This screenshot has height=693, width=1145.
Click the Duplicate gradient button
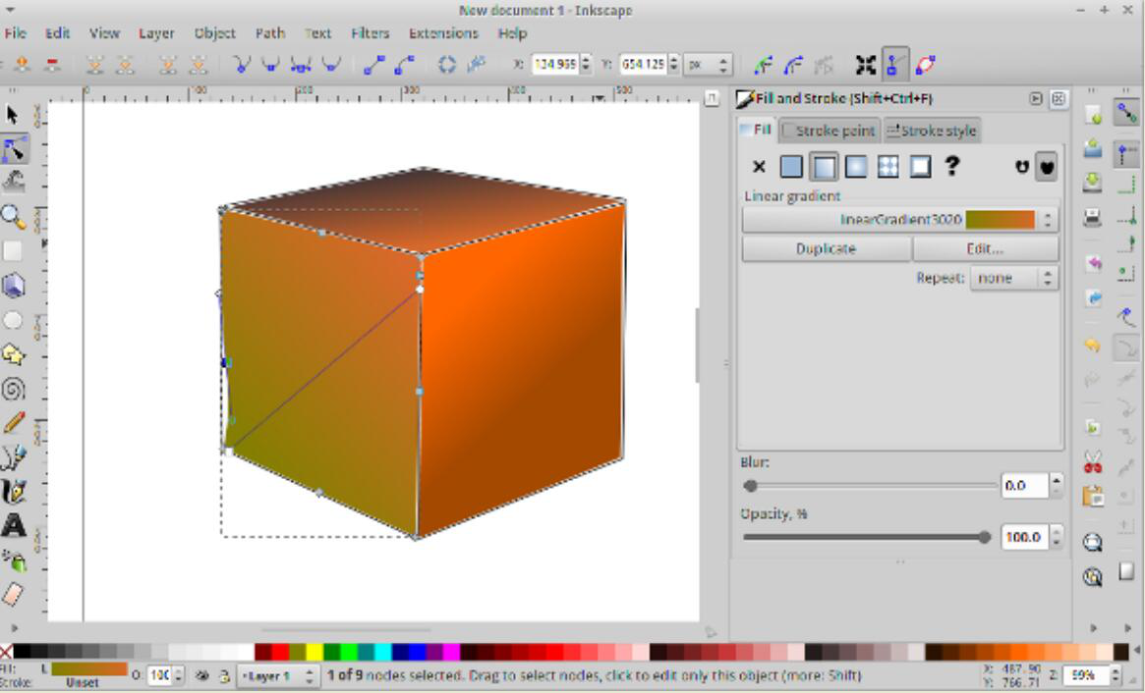pyautogui.click(x=826, y=249)
